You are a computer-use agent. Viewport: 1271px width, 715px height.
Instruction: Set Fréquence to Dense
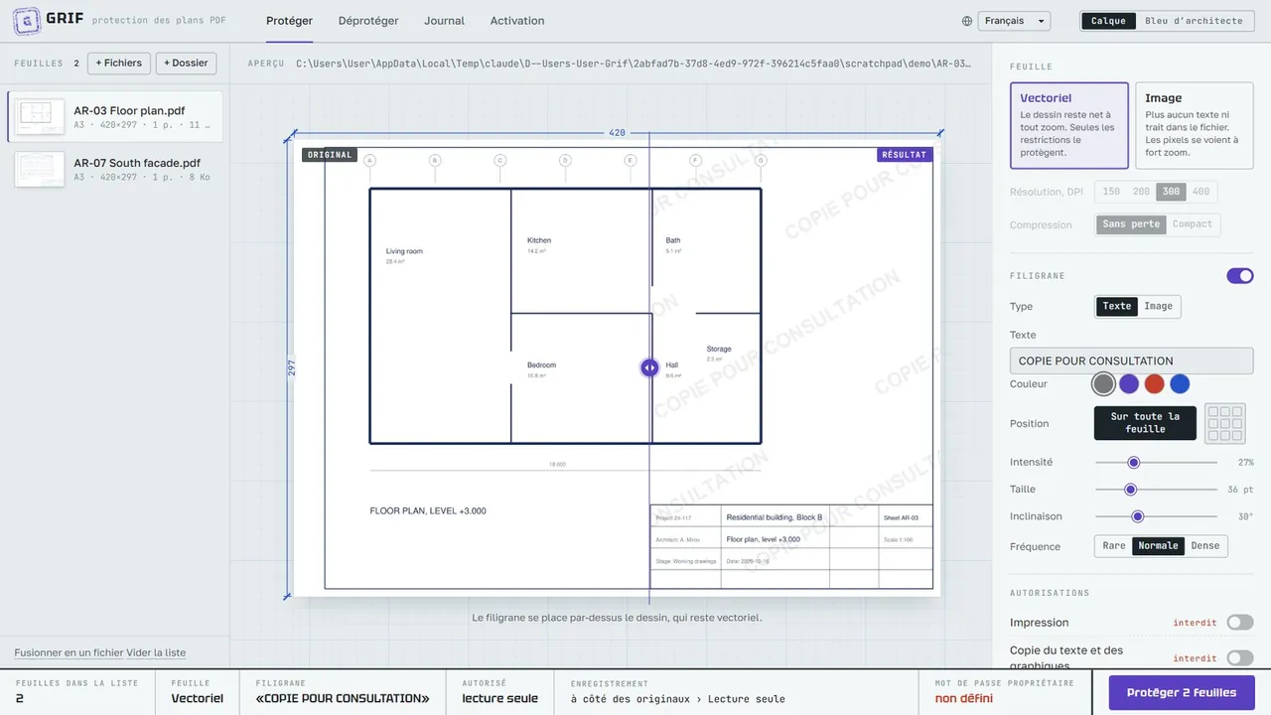pyautogui.click(x=1205, y=546)
